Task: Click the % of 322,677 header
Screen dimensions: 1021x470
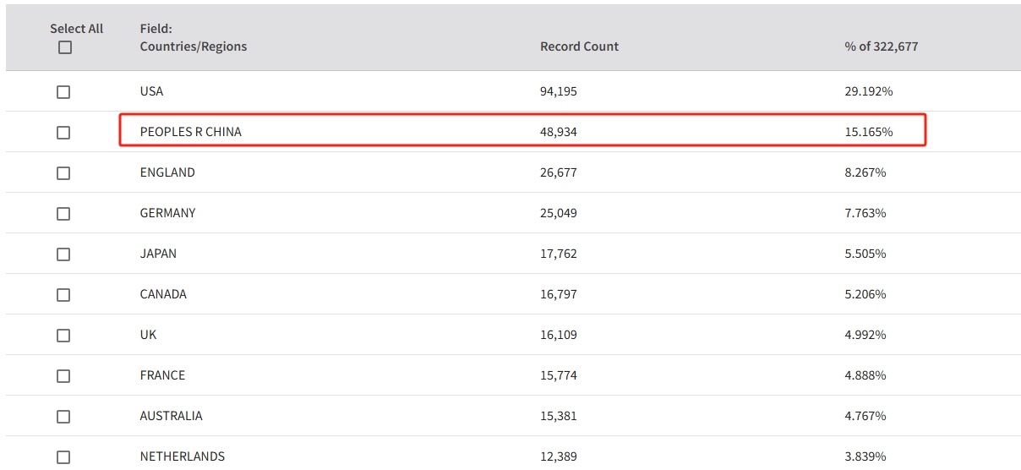Action: click(881, 46)
